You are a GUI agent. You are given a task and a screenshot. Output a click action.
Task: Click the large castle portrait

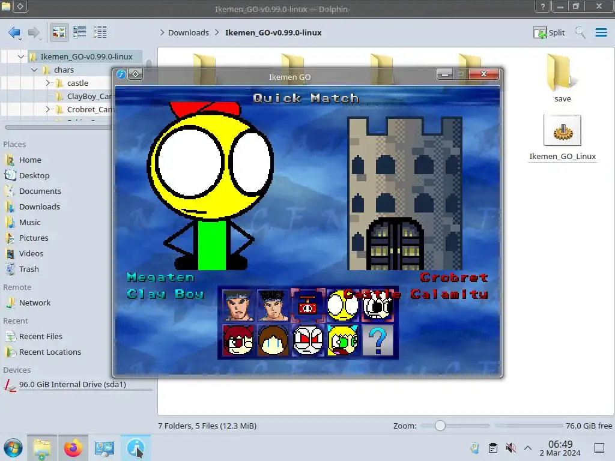(x=405, y=193)
